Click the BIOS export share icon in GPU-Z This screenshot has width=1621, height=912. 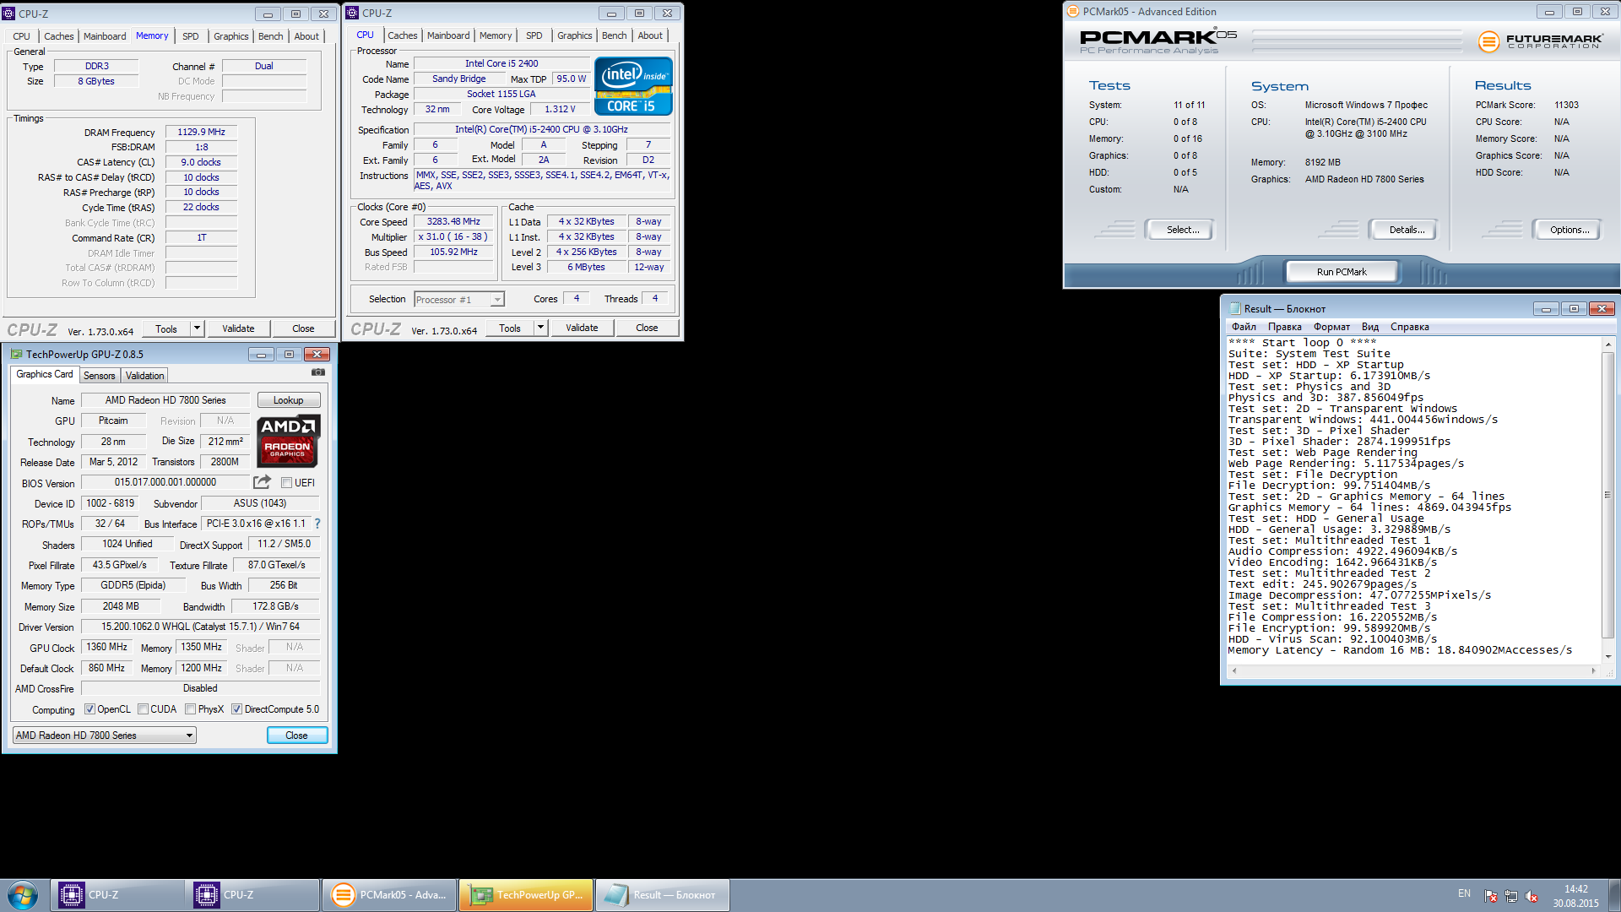[x=263, y=482]
